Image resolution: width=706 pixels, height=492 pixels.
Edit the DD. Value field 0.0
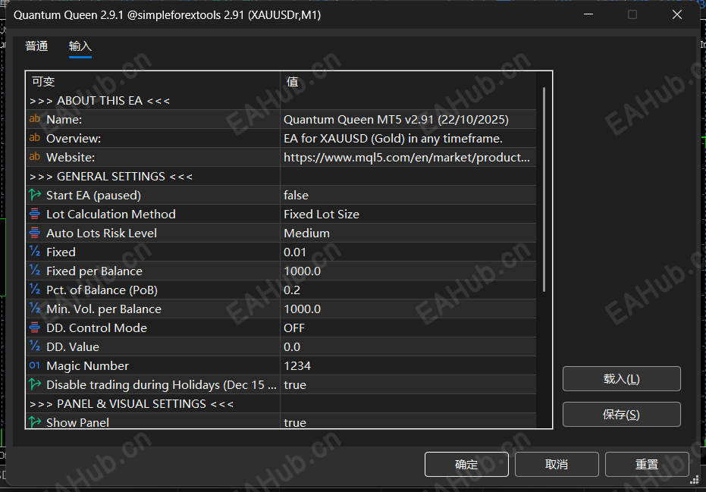[408, 346]
